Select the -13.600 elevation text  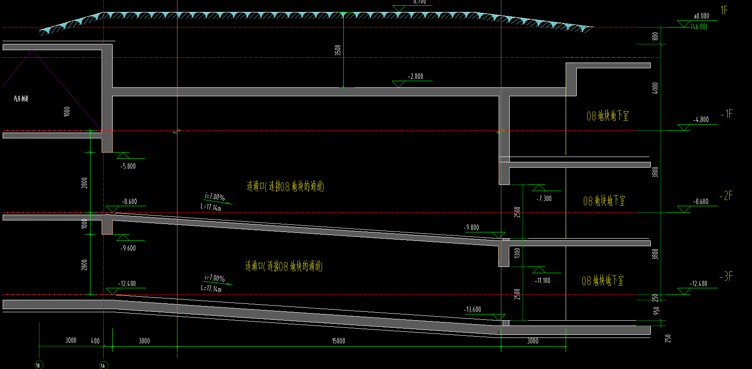[x=472, y=310]
